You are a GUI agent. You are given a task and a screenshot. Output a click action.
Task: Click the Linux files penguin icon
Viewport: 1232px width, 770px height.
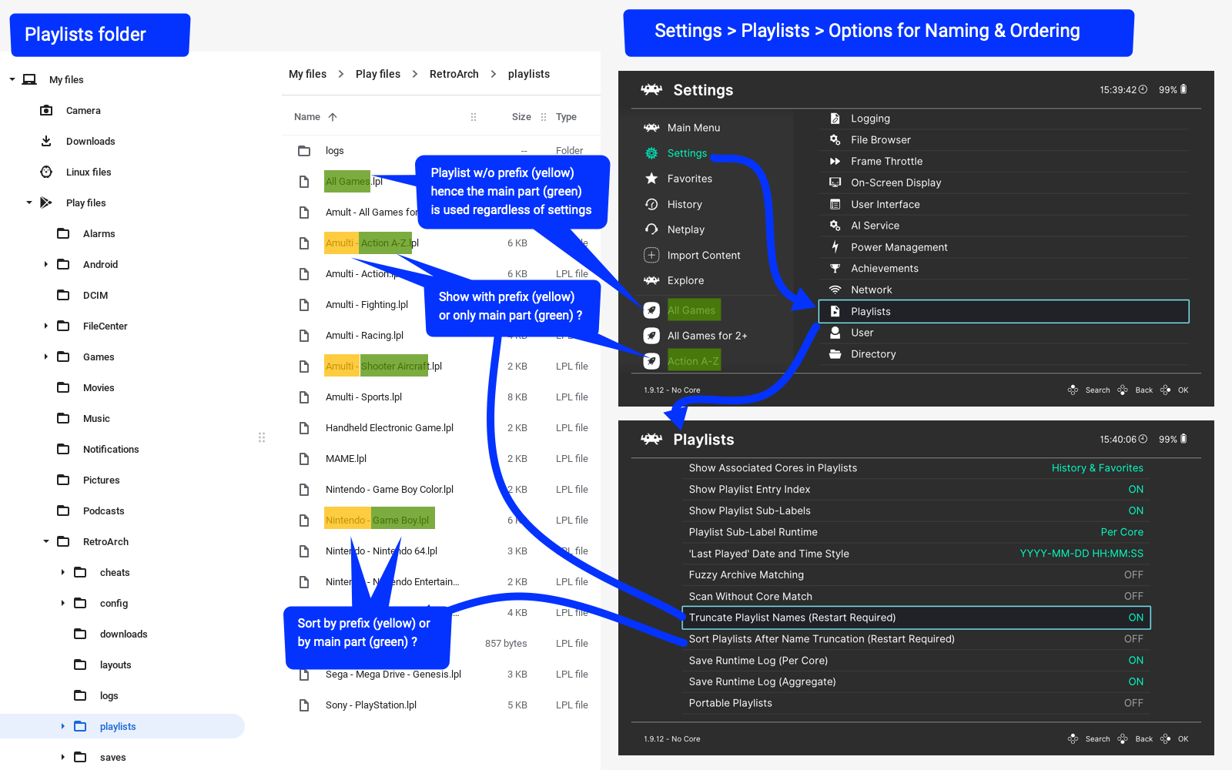click(x=46, y=172)
